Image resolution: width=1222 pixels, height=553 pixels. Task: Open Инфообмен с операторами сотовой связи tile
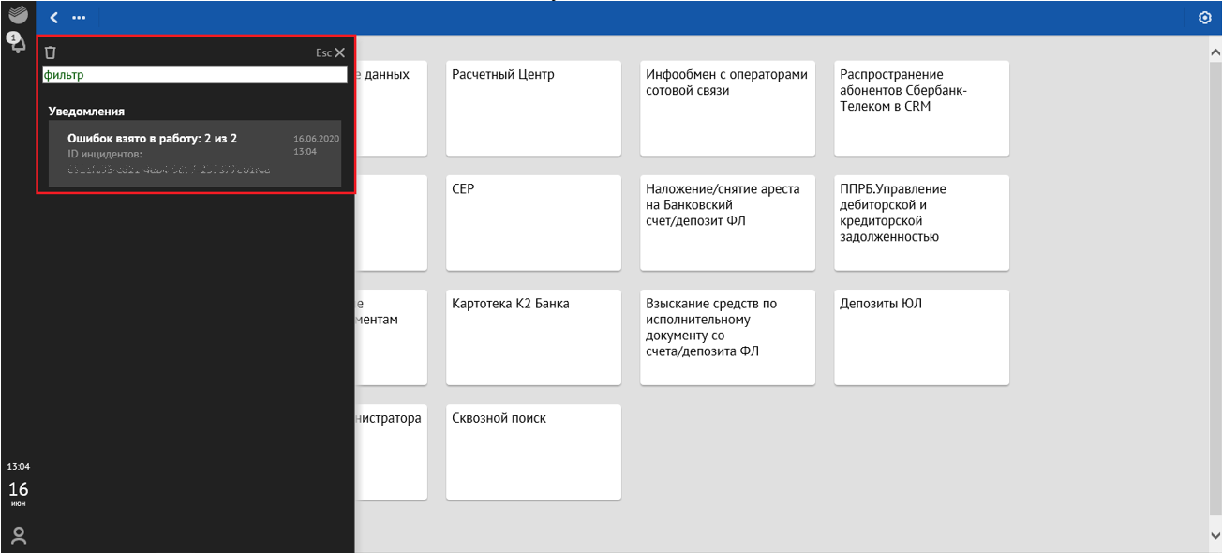(727, 108)
